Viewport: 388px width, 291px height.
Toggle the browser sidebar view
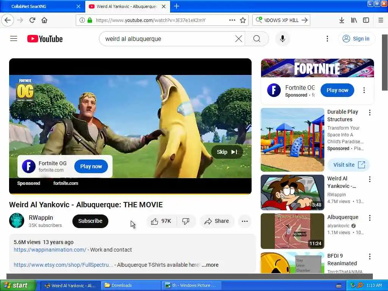click(366, 20)
